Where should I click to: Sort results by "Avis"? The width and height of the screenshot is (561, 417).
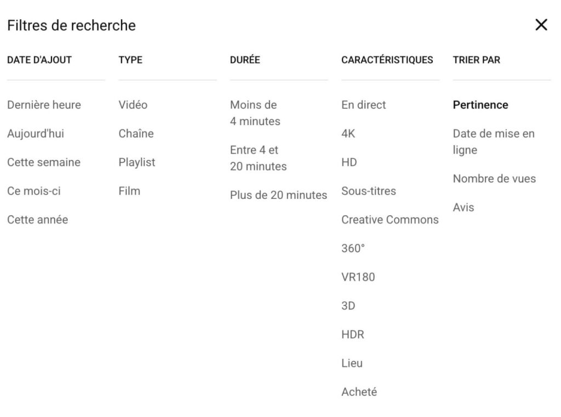(x=463, y=207)
